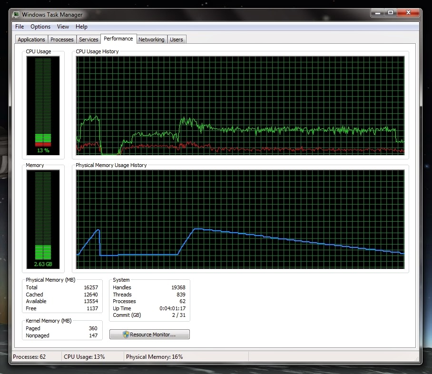432x374 pixels.
Task: Click the CPU Usage History graph
Action: click(x=240, y=106)
